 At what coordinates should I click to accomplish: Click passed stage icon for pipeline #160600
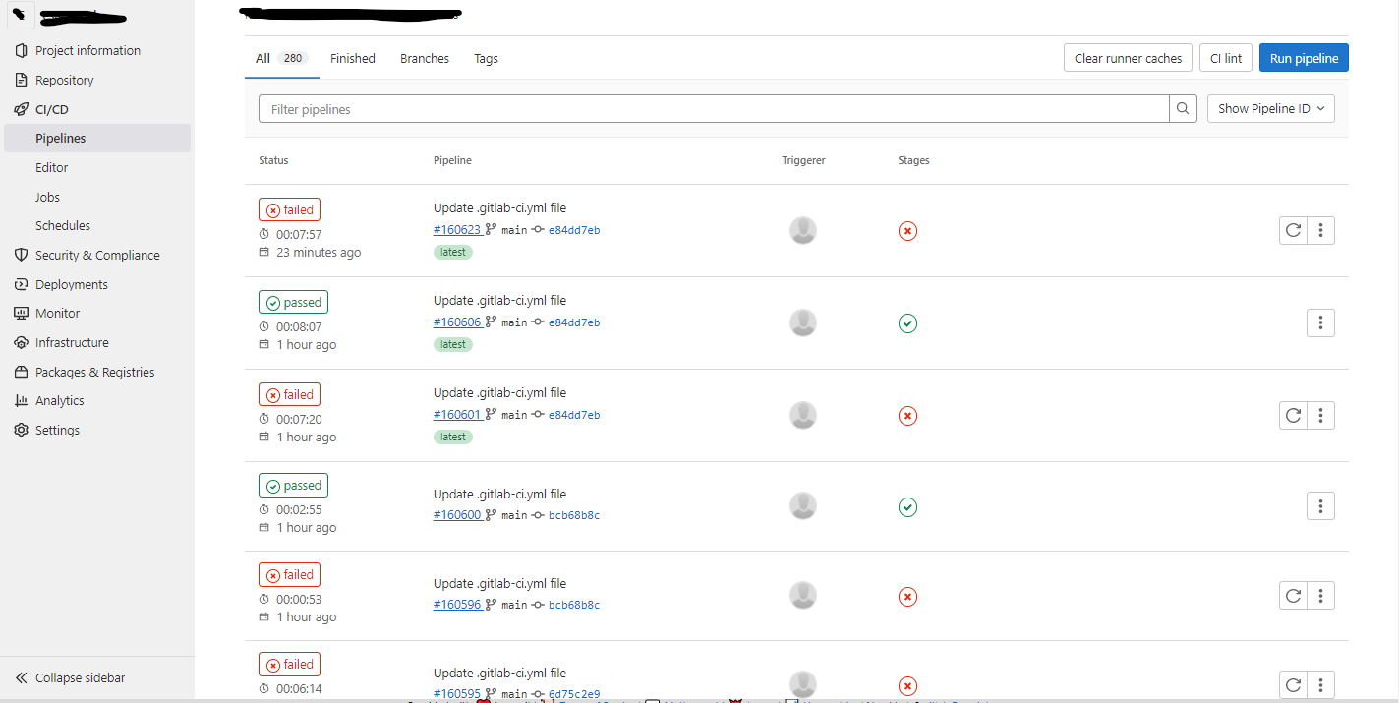point(907,507)
